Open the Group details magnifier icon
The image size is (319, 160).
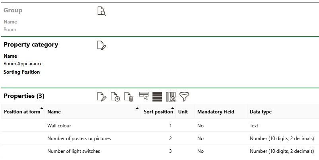(x=102, y=11)
